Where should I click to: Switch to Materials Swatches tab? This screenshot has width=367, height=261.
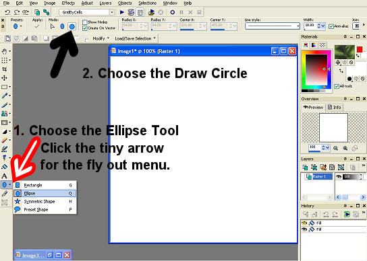point(322,45)
